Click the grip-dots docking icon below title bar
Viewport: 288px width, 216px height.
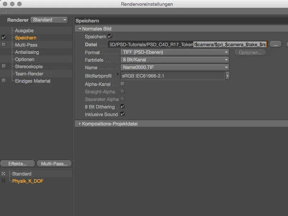[4, 11]
